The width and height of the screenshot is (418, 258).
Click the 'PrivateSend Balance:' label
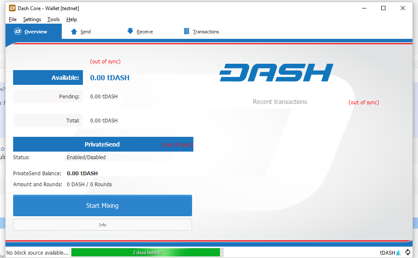[37, 174]
